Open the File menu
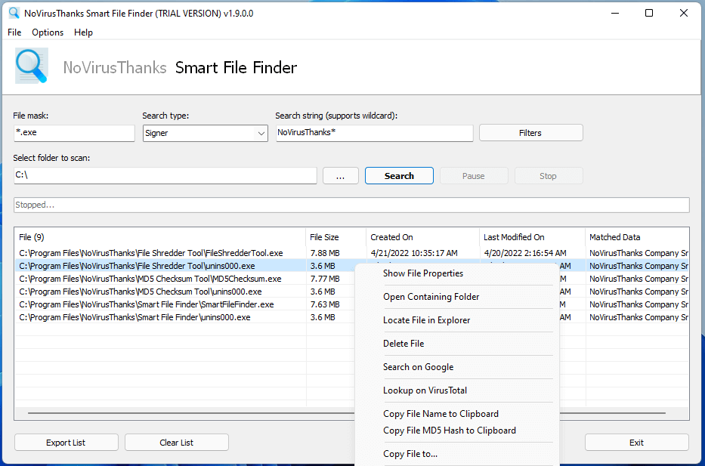This screenshot has width=705, height=466. [14, 32]
